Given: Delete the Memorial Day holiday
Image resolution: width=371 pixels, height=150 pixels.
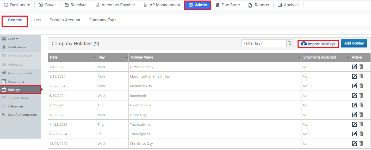Looking at the screenshot, I should point(361,86).
